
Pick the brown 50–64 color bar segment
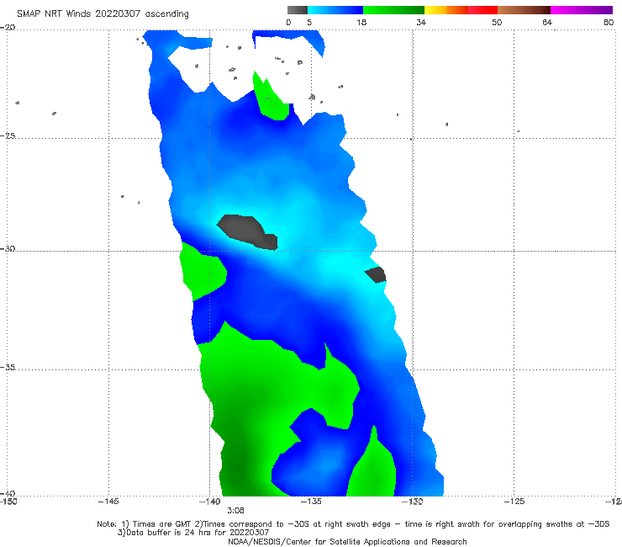[524, 10]
